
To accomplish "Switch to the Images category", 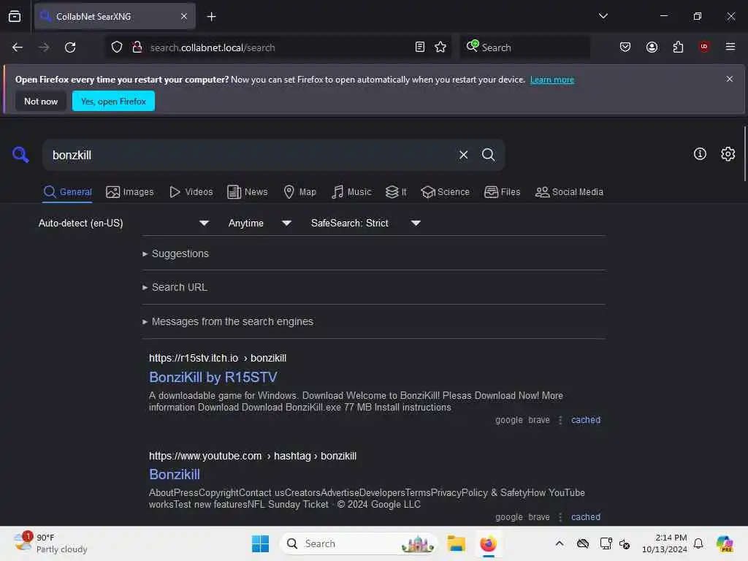I will click(x=130, y=192).
